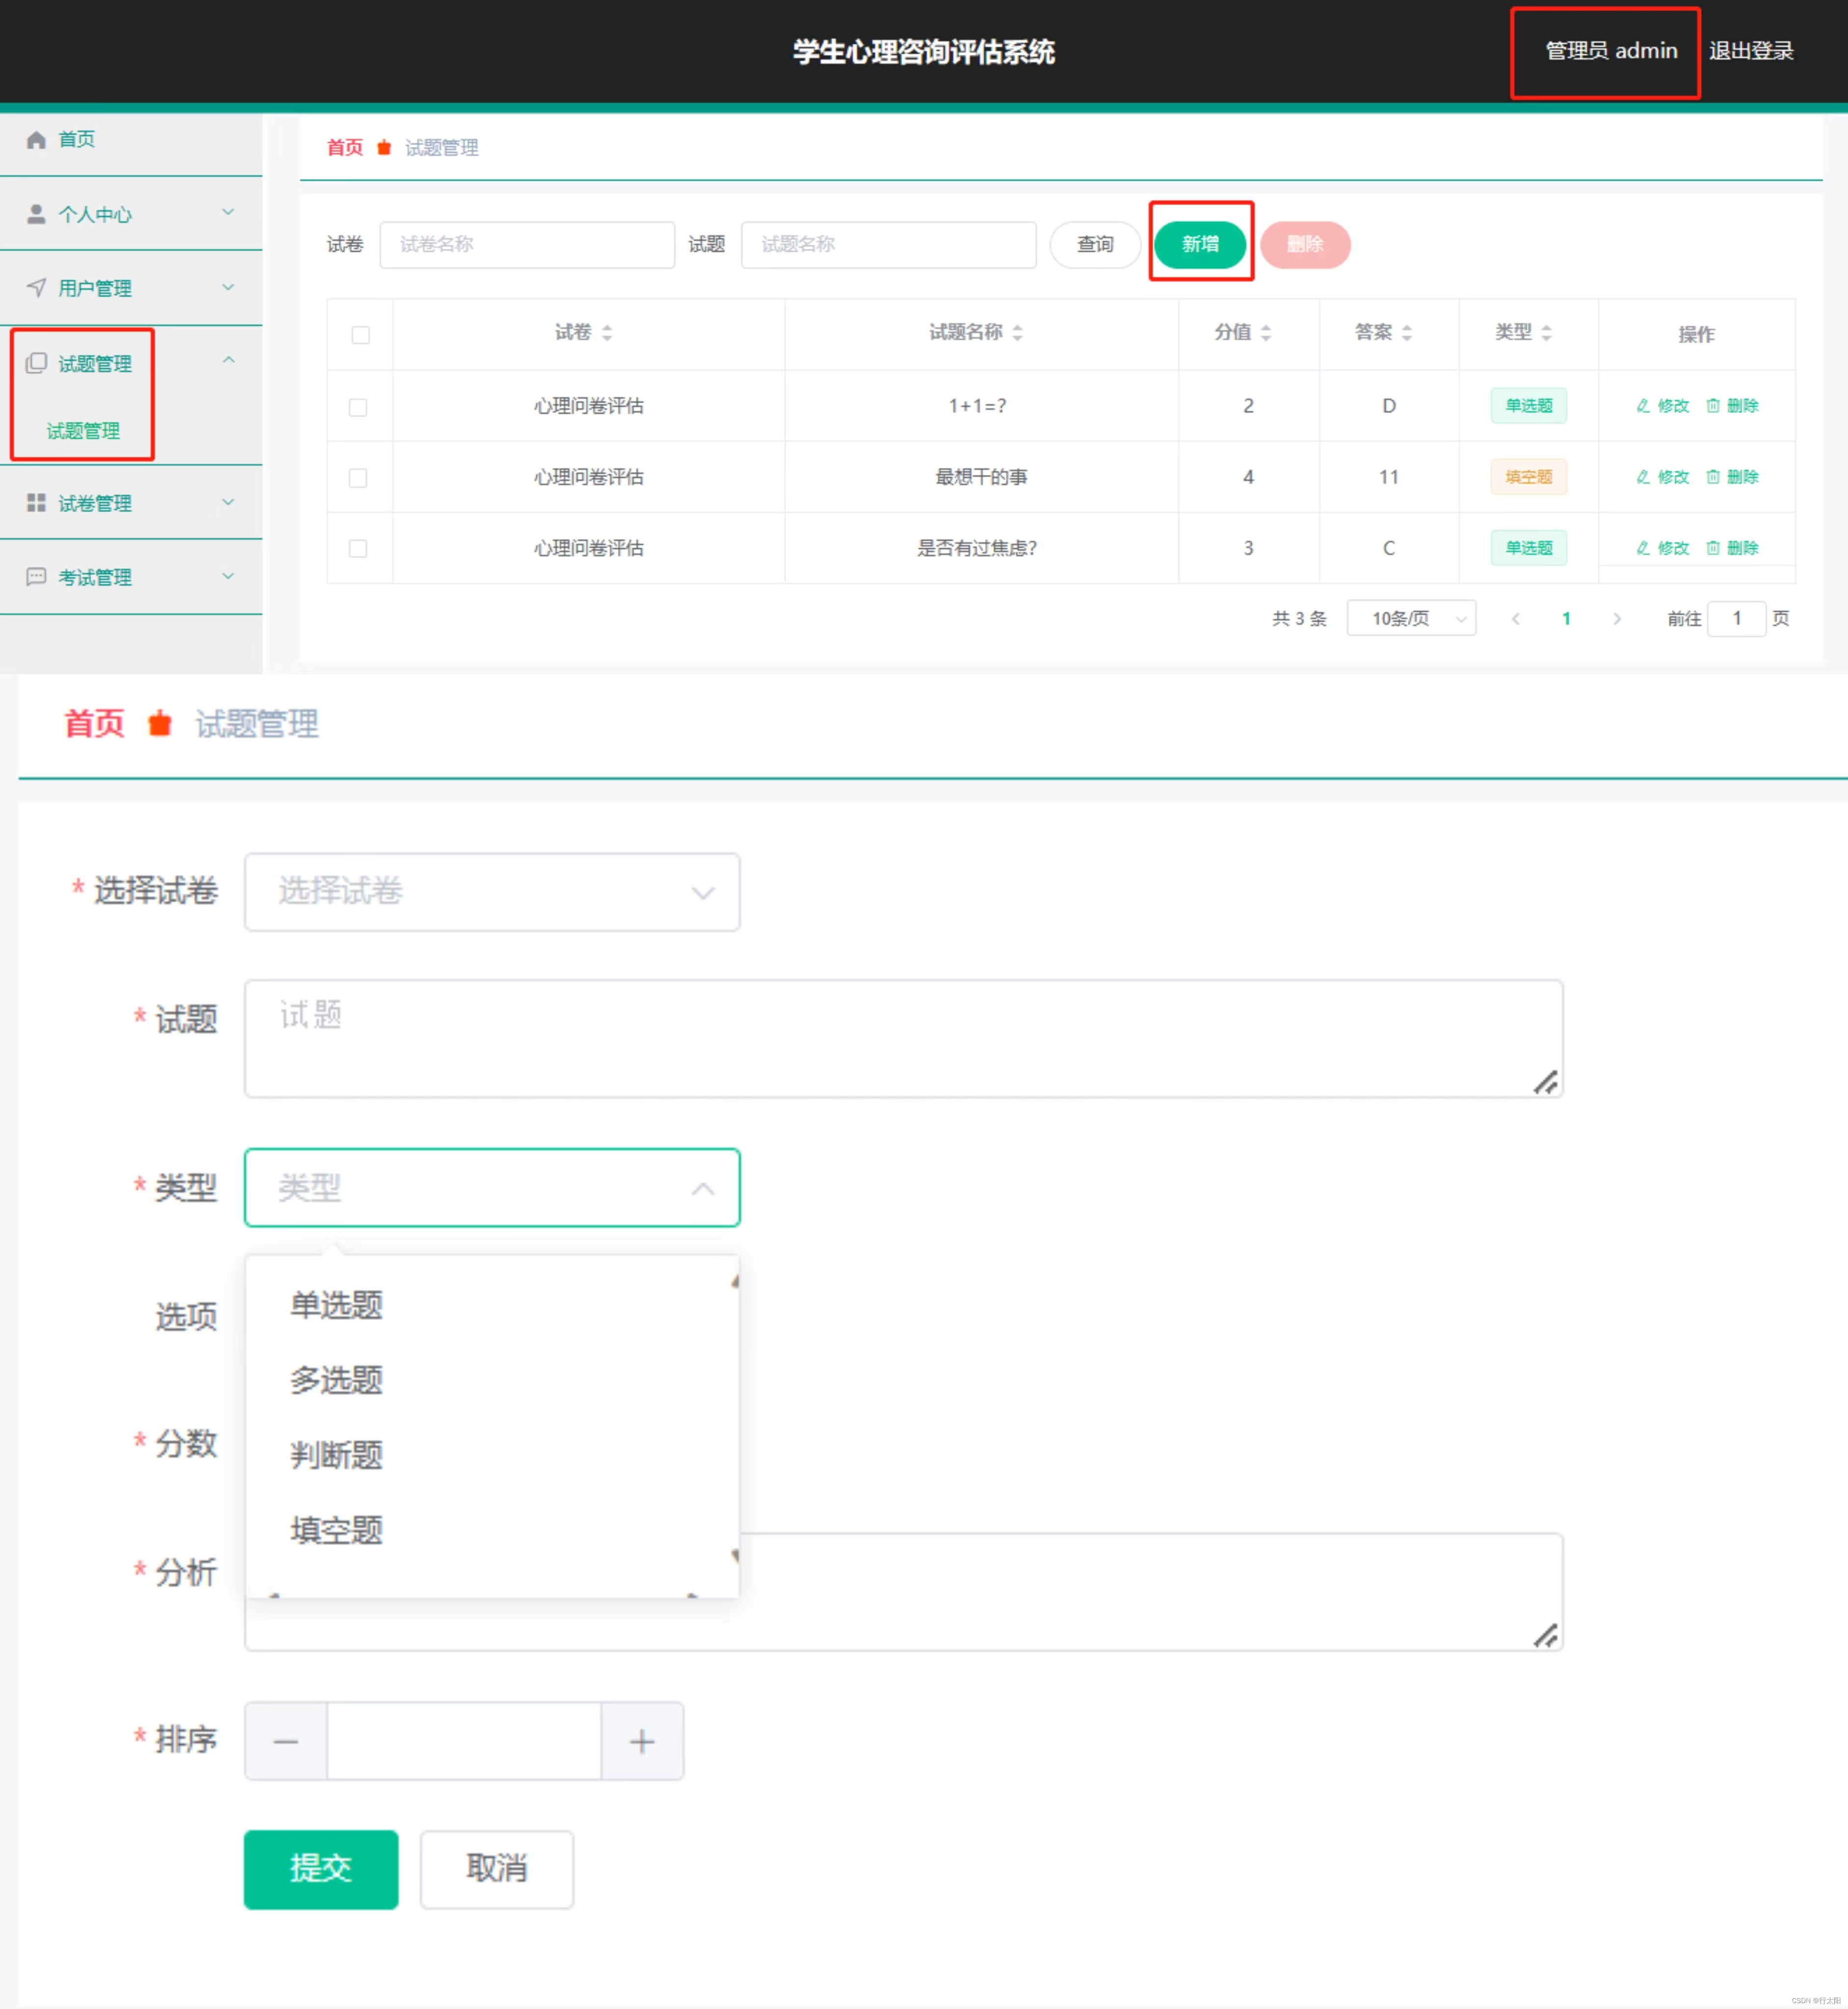Click the 退出登录 logout link
Image resolution: width=1848 pixels, height=2009 pixels.
coord(1751,51)
